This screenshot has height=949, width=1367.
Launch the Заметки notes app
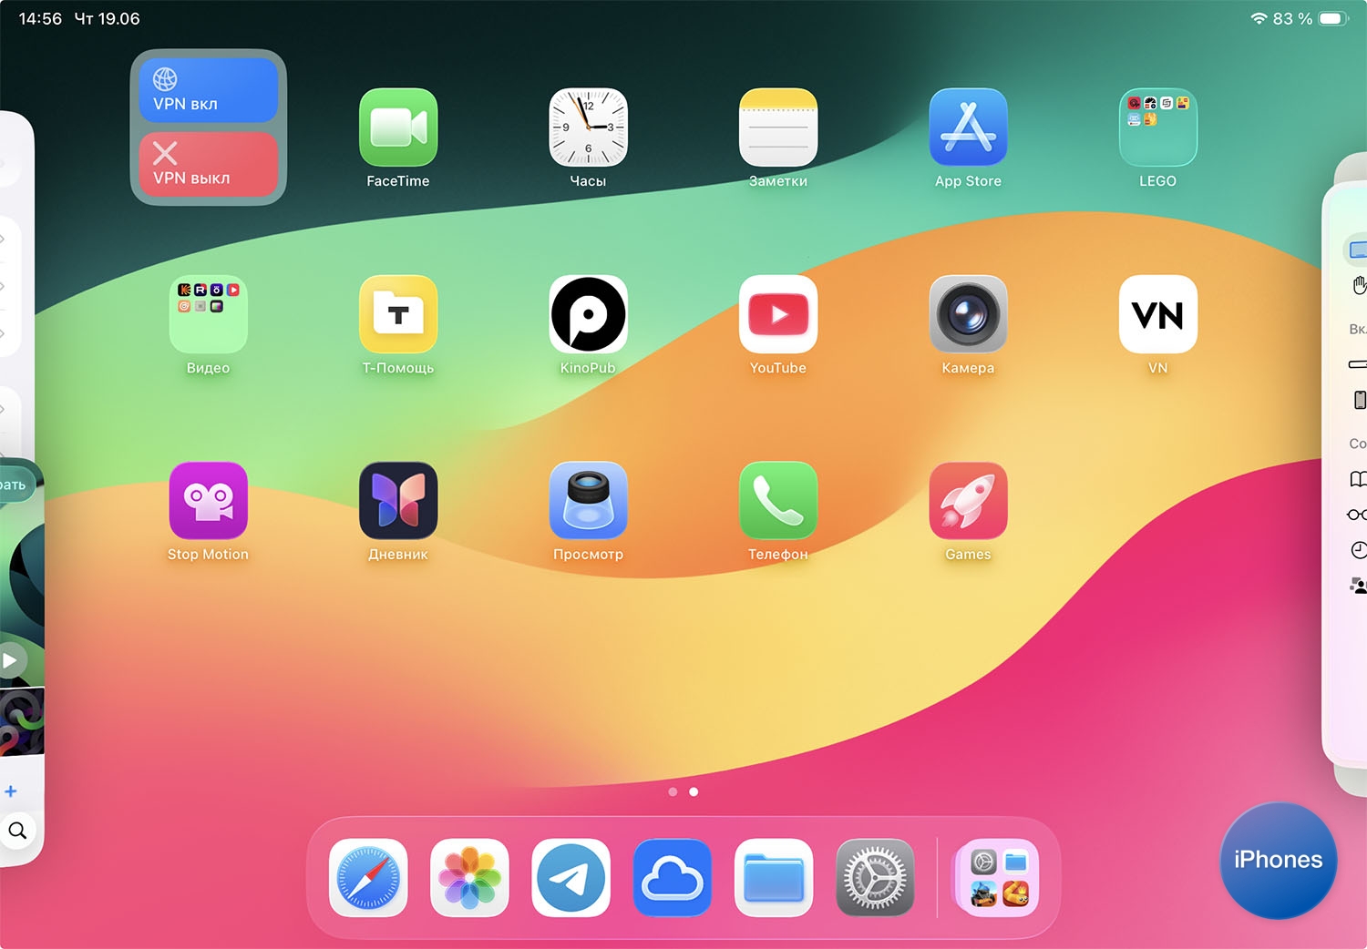[x=778, y=128]
